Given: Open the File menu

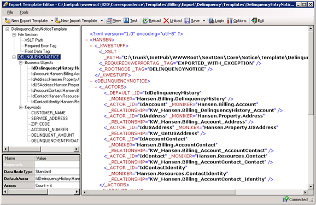Looking at the screenshot, I should [x=10, y=13].
